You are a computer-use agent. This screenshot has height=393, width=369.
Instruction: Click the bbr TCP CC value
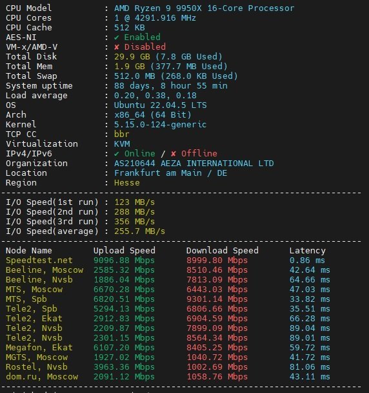pos(121,134)
